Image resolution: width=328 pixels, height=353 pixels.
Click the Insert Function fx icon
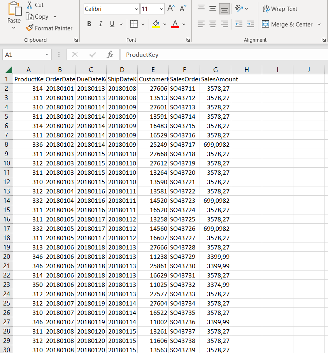[x=110, y=54]
